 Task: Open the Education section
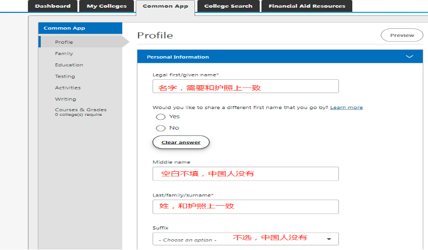pyautogui.click(x=69, y=65)
